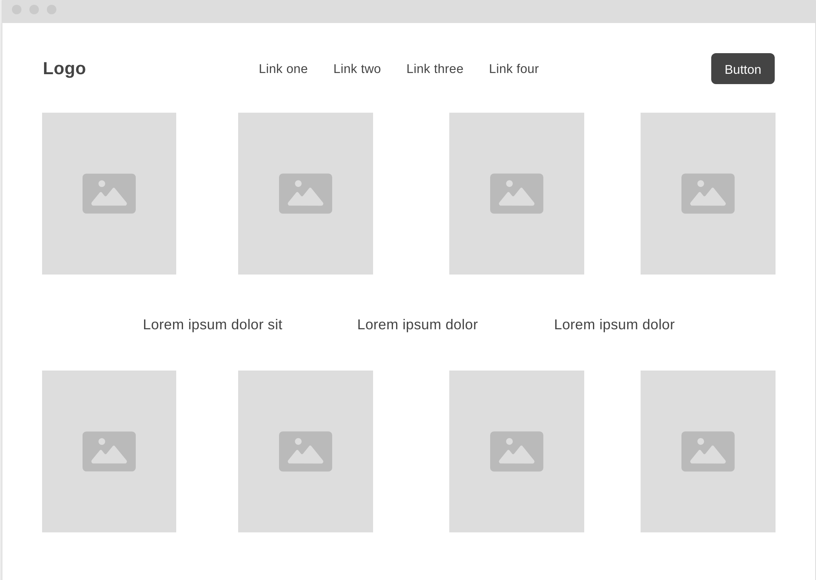Open Link three in navigation
The width and height of the screenshot is (816, 580).
point(435,69)
